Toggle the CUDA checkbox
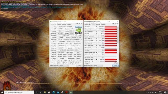This screenshot has width=168, height=94. pos(63,61)
